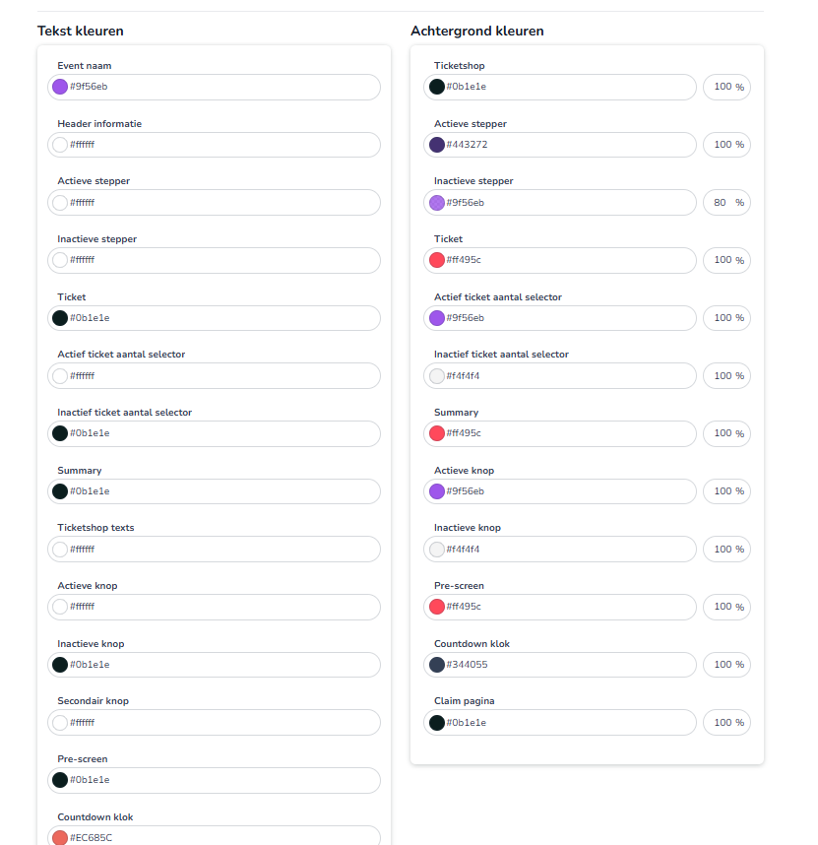
Task: Open the Summary text color swatch
Action: (60, 491)
